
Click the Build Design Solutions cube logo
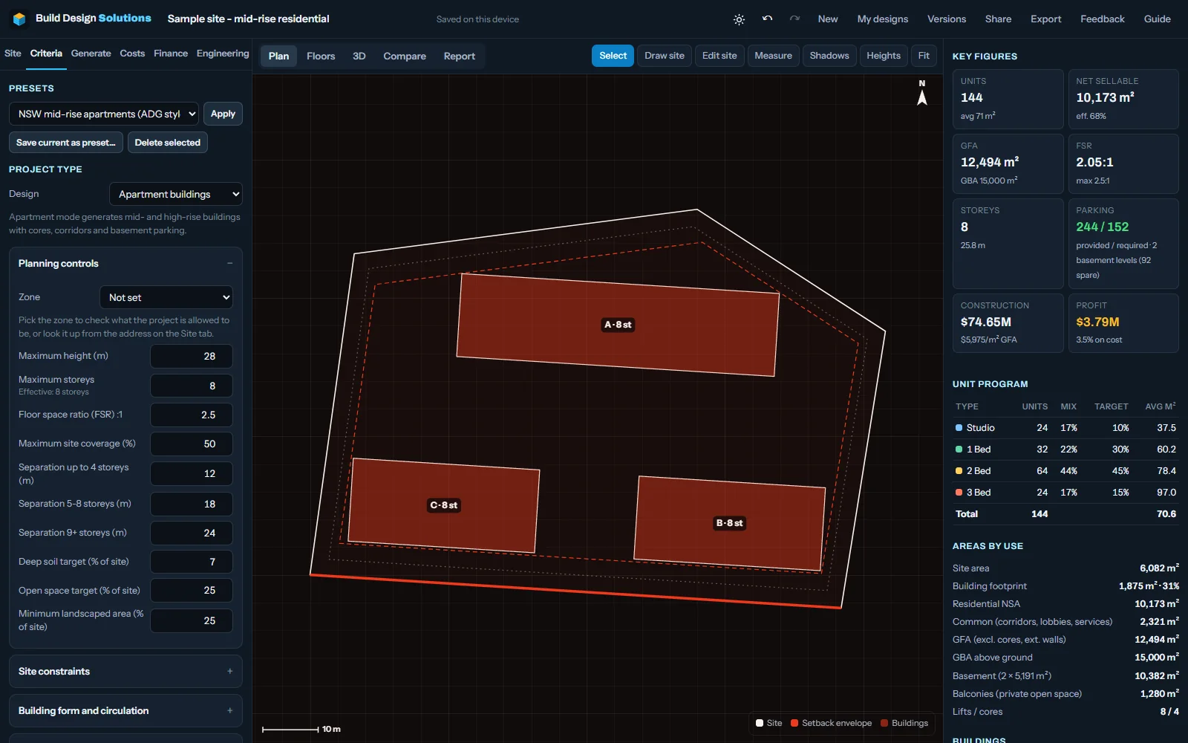tap(19, 19)
